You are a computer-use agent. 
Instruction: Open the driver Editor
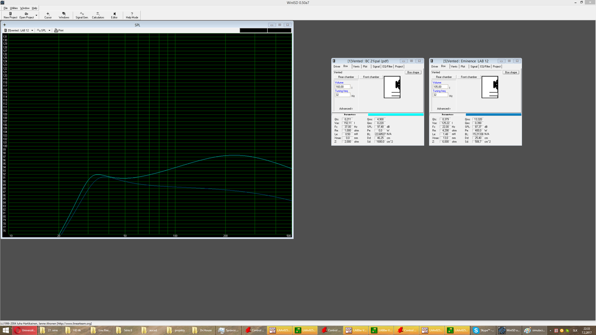(x=114, y=15)
